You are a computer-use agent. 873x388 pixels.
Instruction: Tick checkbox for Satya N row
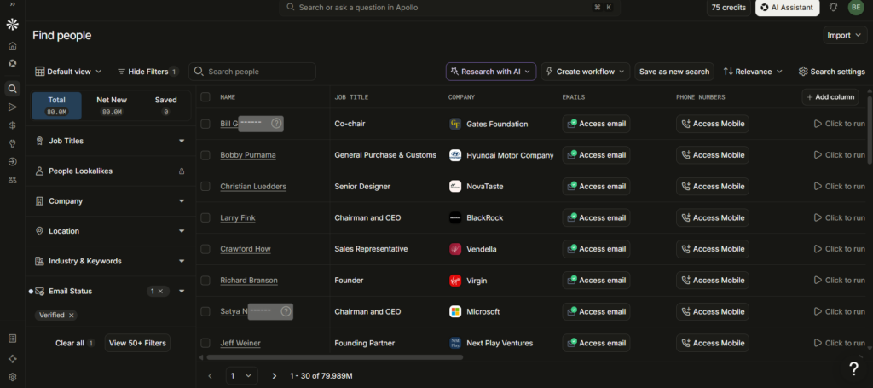[x=205, y=311]
